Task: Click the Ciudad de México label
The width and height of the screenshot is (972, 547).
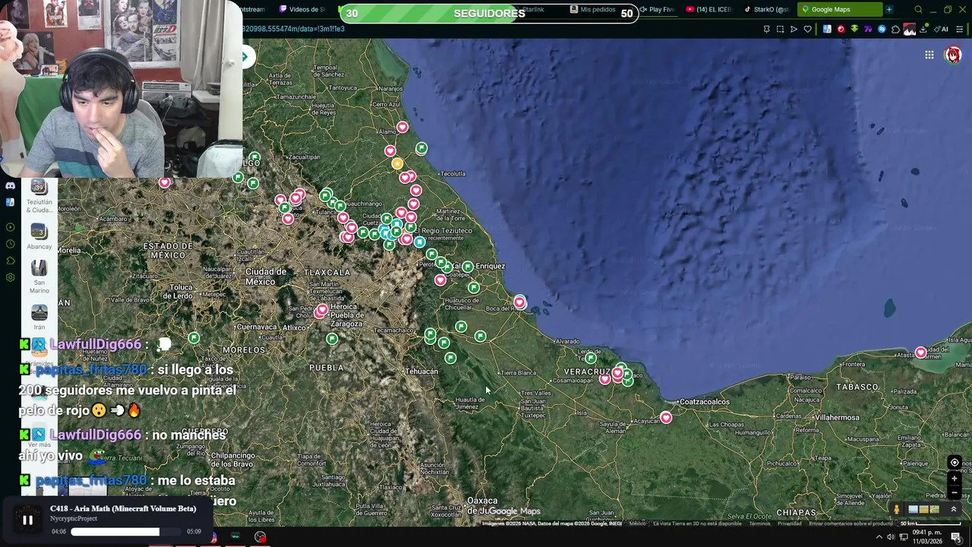Action: (x=265, y=277)
